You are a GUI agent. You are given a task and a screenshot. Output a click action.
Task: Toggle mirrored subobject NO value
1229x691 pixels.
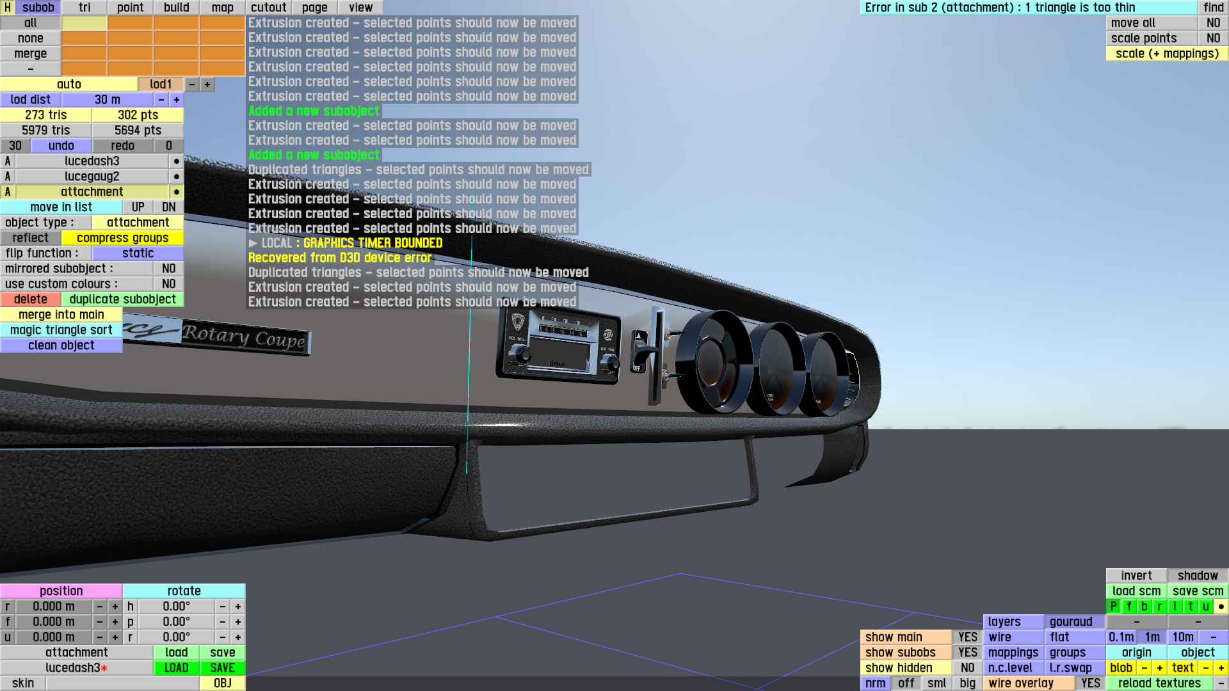(x=168, y=269)
